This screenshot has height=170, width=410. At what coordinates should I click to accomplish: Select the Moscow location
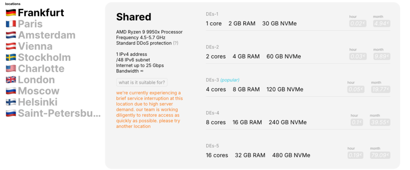[x=33, y=91]
